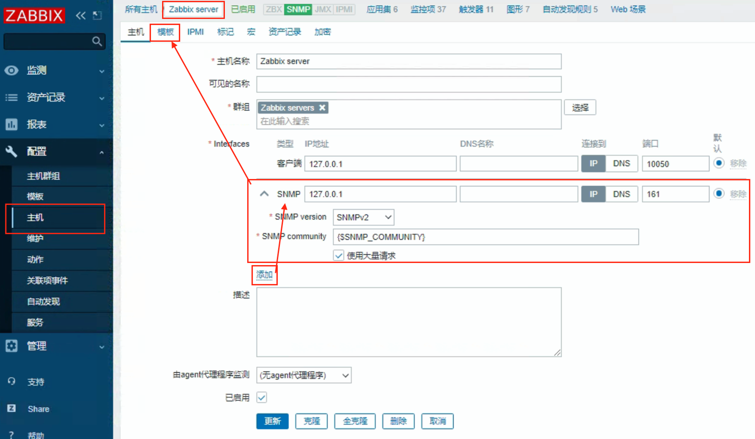
Task: Click the 选择 group button
Action: 580,108
